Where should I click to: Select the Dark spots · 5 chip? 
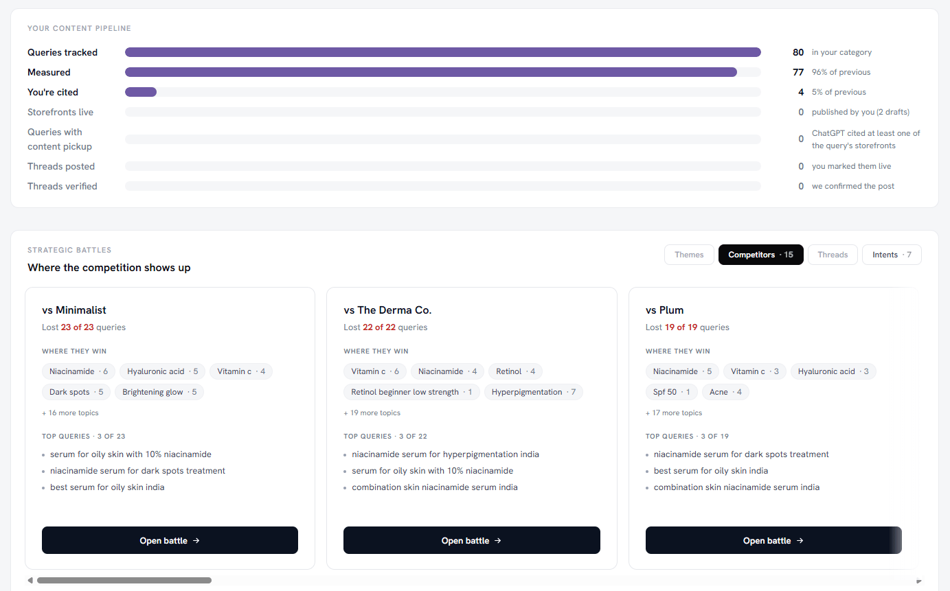coord(76,392)
